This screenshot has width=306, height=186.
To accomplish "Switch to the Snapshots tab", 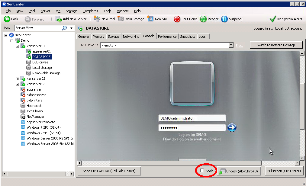I will point(188,37).
